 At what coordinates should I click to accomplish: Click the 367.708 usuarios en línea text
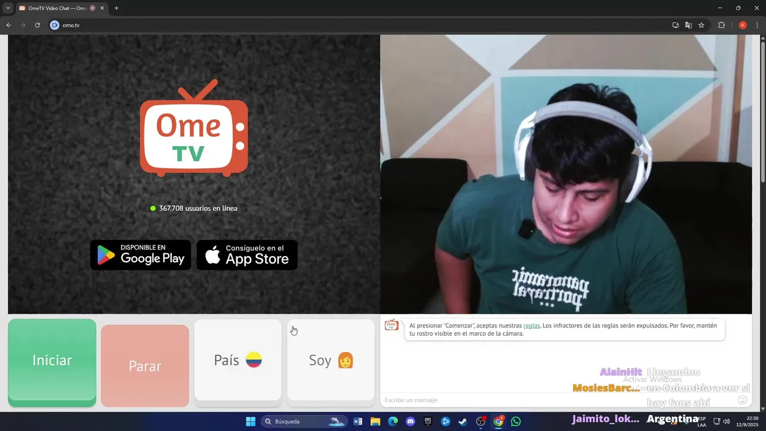tap(198, 208)
